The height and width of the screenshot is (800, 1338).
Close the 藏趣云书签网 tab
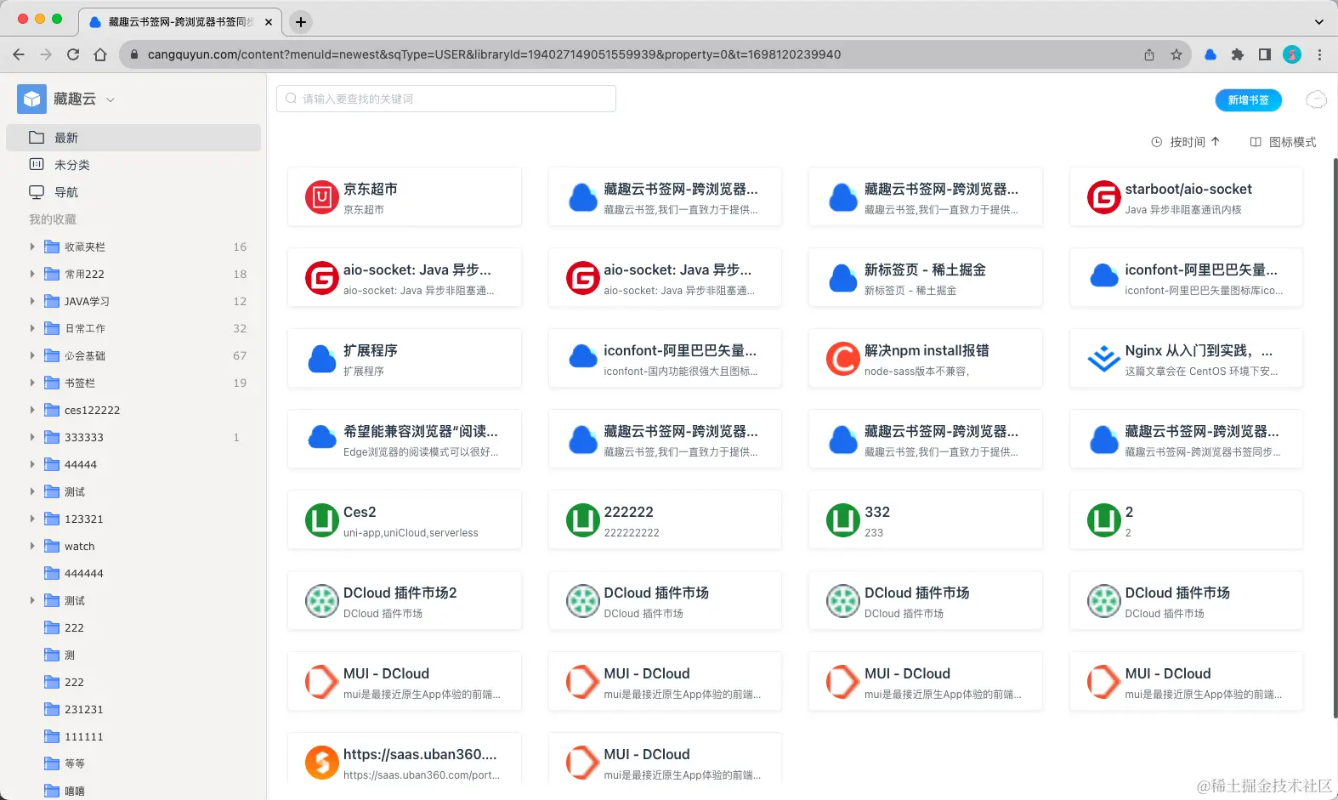pos(269,22)
